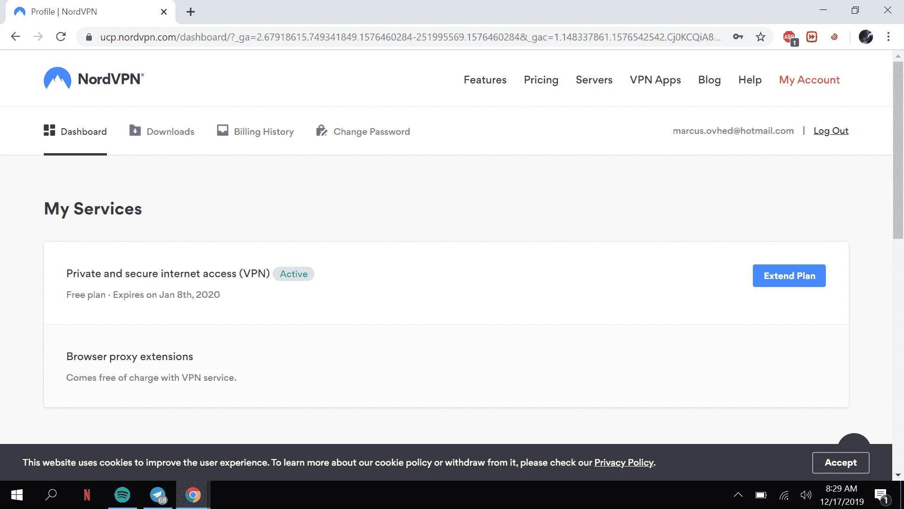
Task: Open Telegram from the taskbar
Action: click(158, 495)
